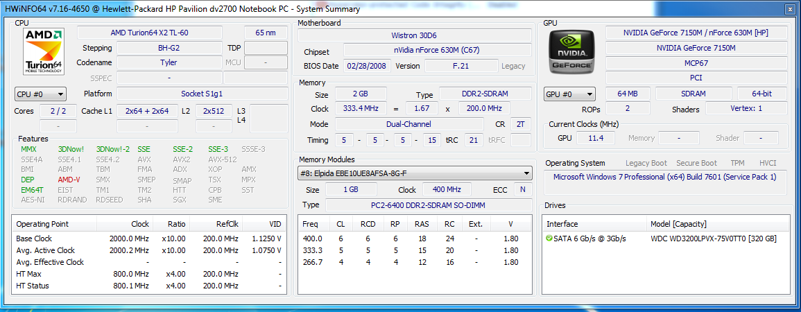Click the PCI bus field

pyautogui.click(x=696, y=78)
